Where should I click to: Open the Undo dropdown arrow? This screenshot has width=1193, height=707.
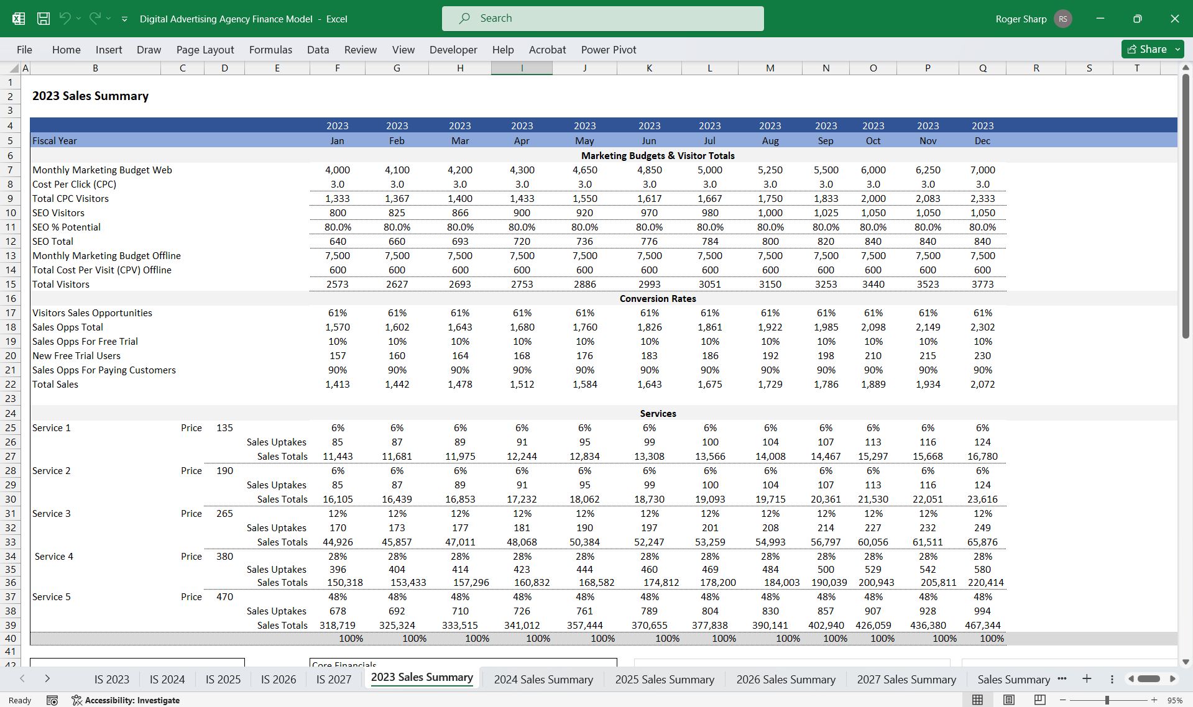click(x=77, y=19)
